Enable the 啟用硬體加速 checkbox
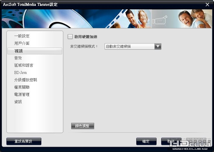Screen dimensions: 214x152 [70, 37]
